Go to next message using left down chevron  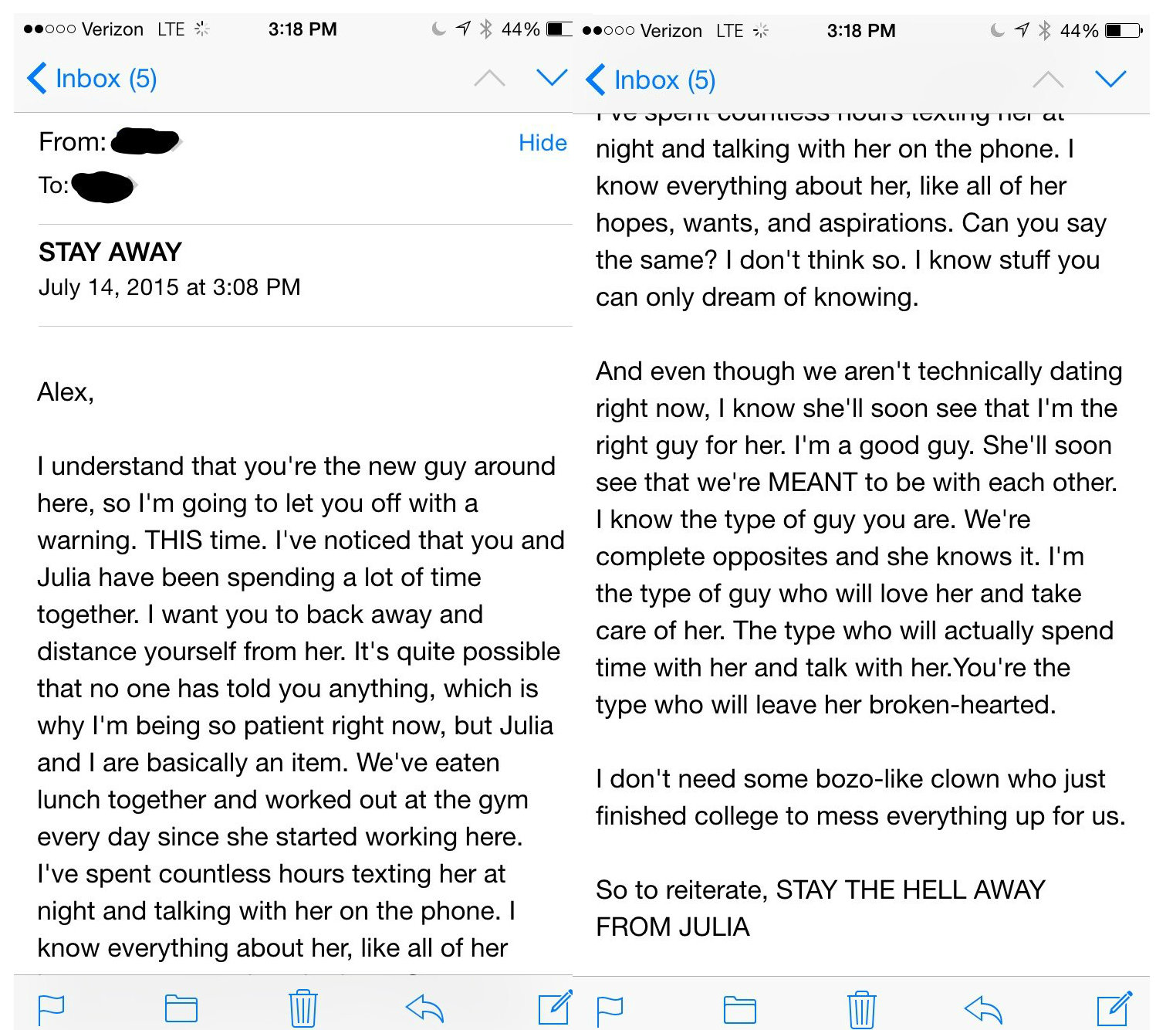coord(552,77)
